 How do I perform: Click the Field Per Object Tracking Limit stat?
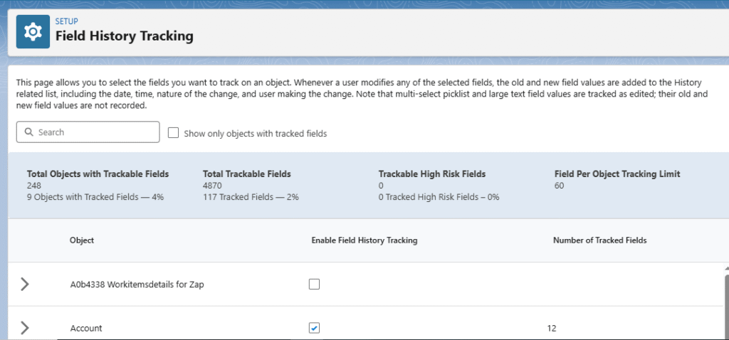click(617, 174)
